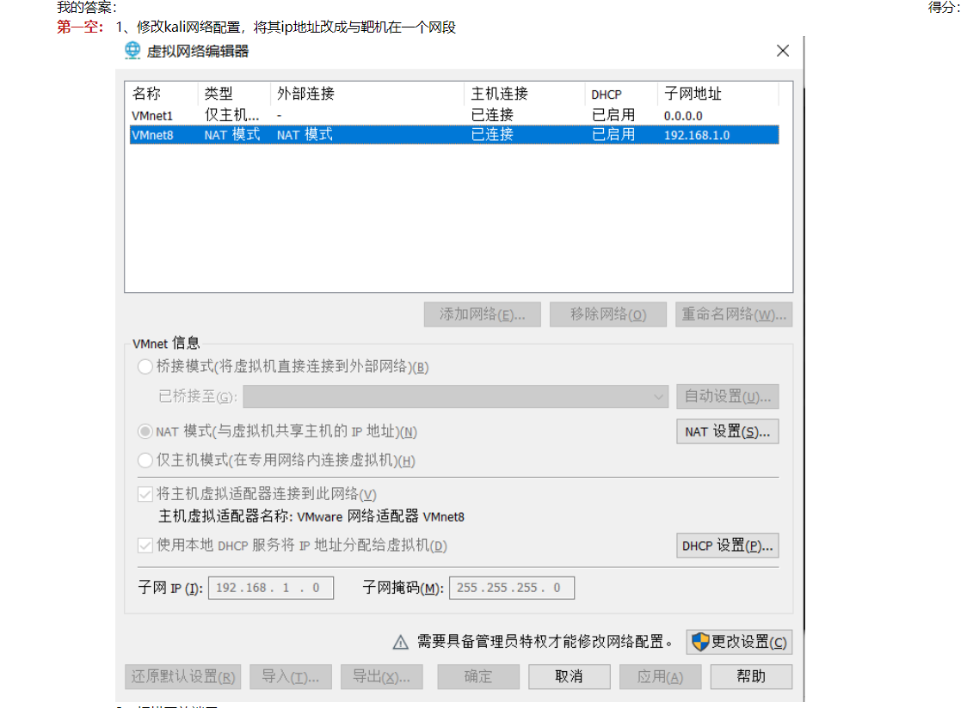
Task: Click the 子网 IP input field
Action: tap(271, 588)
